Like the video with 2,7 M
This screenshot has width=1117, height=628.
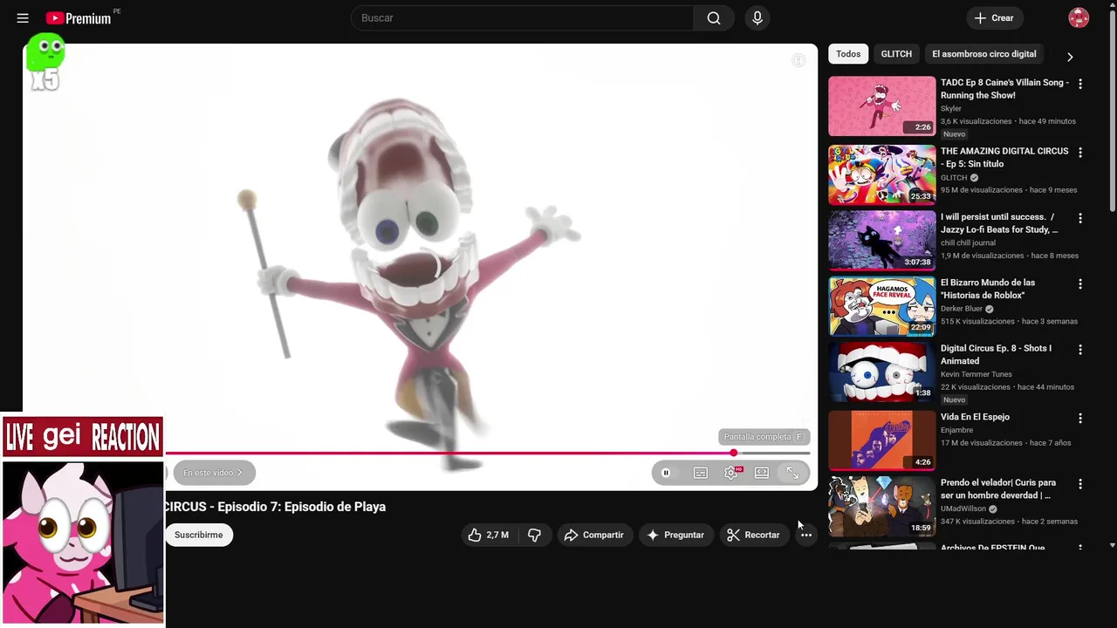click(488, 535)
